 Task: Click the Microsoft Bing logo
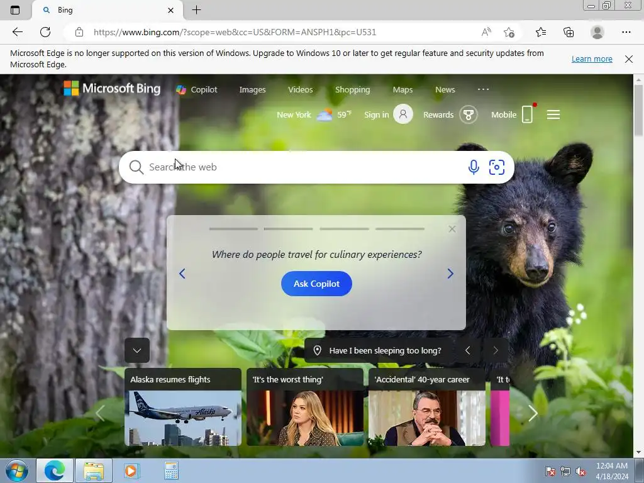click(112, 88)
